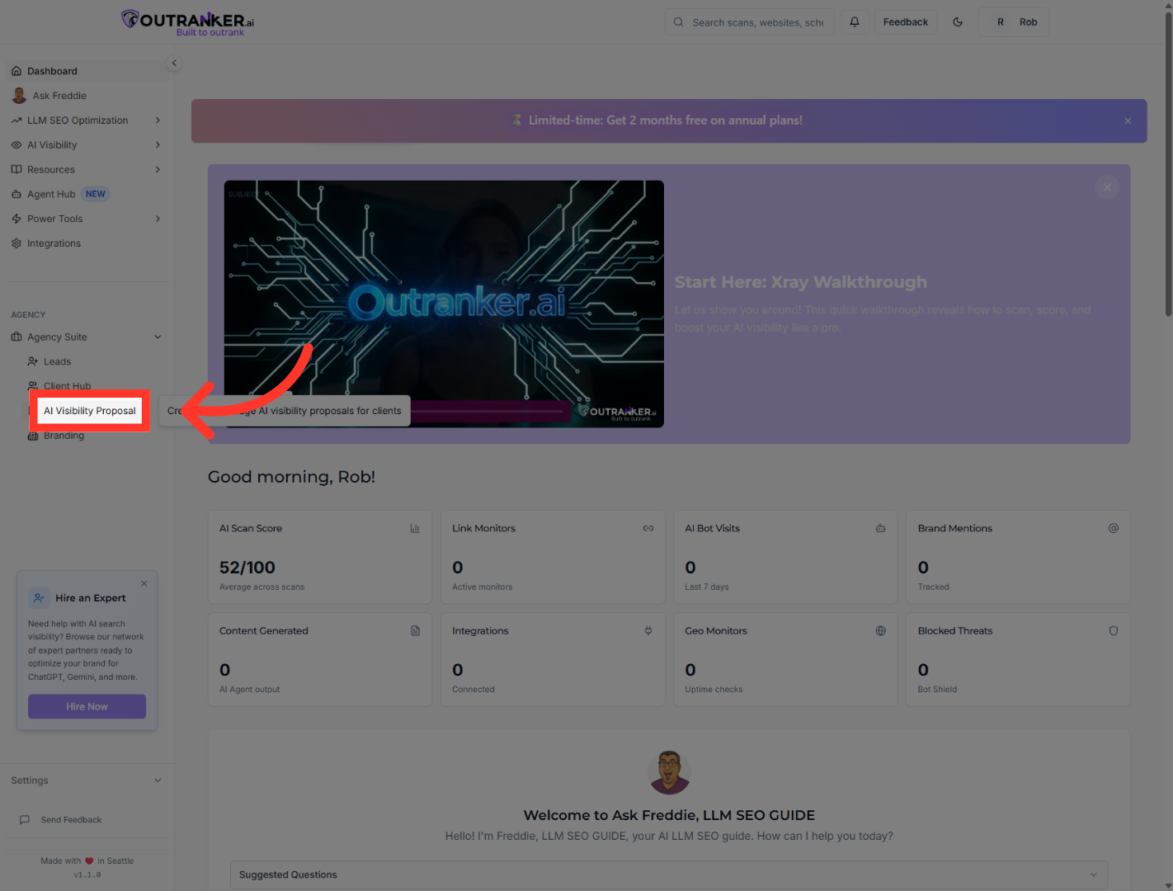This screenshot has height=891, width=1173.
Task: Click the AI Scan Score chart icon
Action: (415, 528)
